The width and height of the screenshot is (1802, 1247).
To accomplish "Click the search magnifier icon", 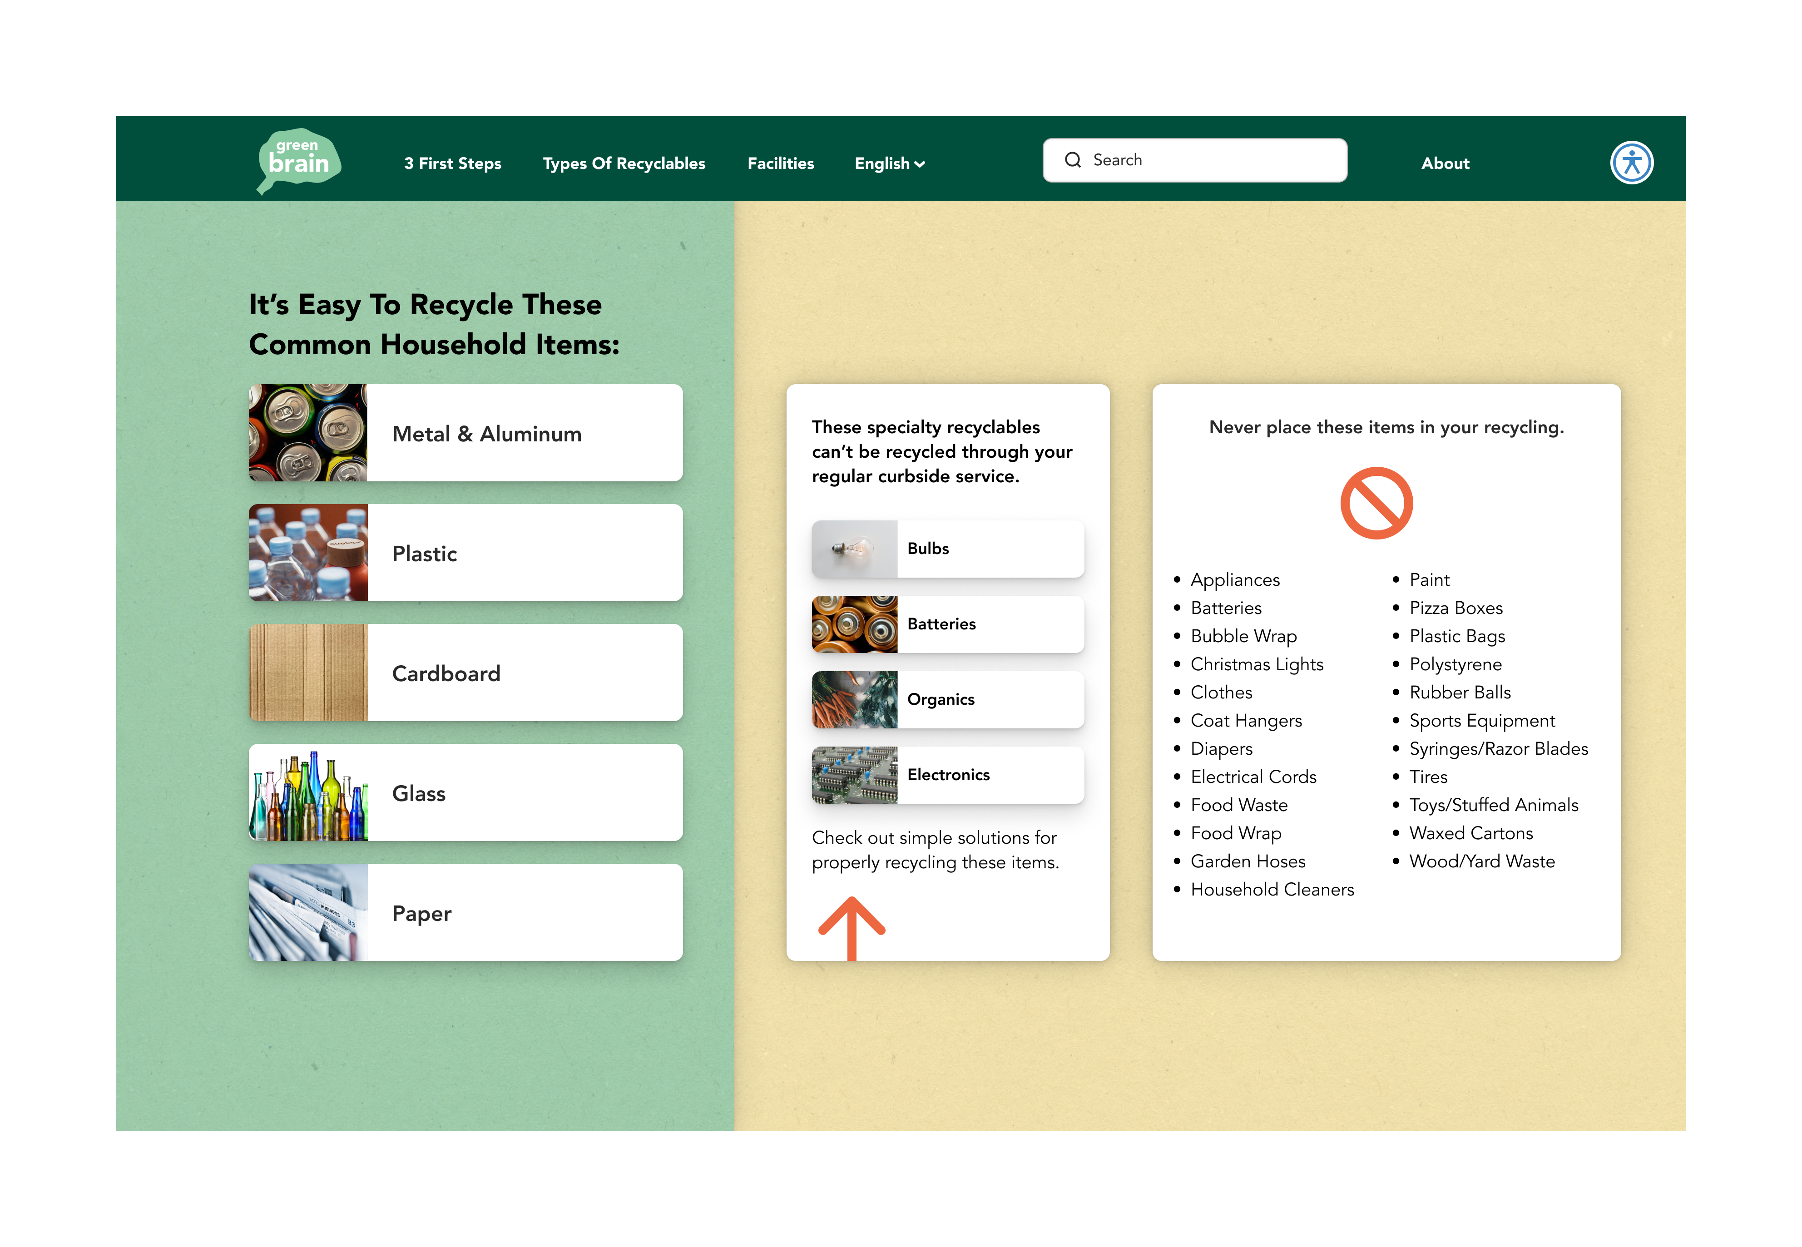I will click(1072, 160).
